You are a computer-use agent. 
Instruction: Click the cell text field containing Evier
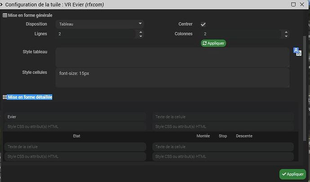[x=75, y=117]
